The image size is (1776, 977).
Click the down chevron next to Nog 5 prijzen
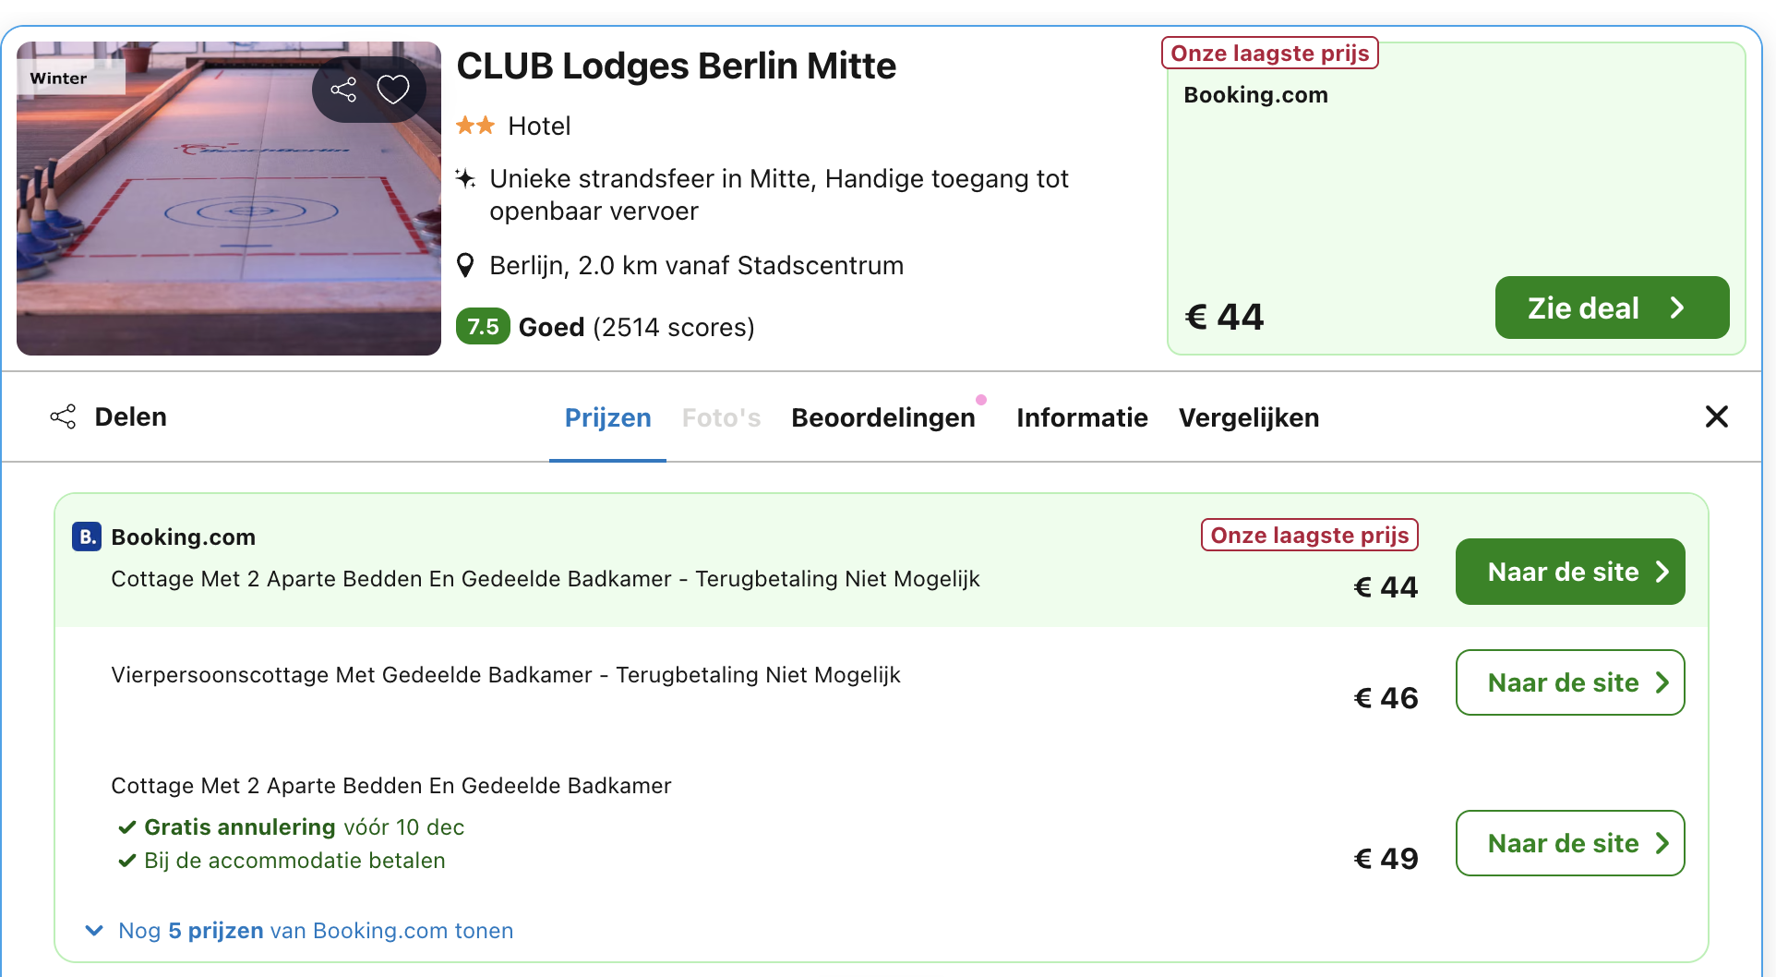93,930
